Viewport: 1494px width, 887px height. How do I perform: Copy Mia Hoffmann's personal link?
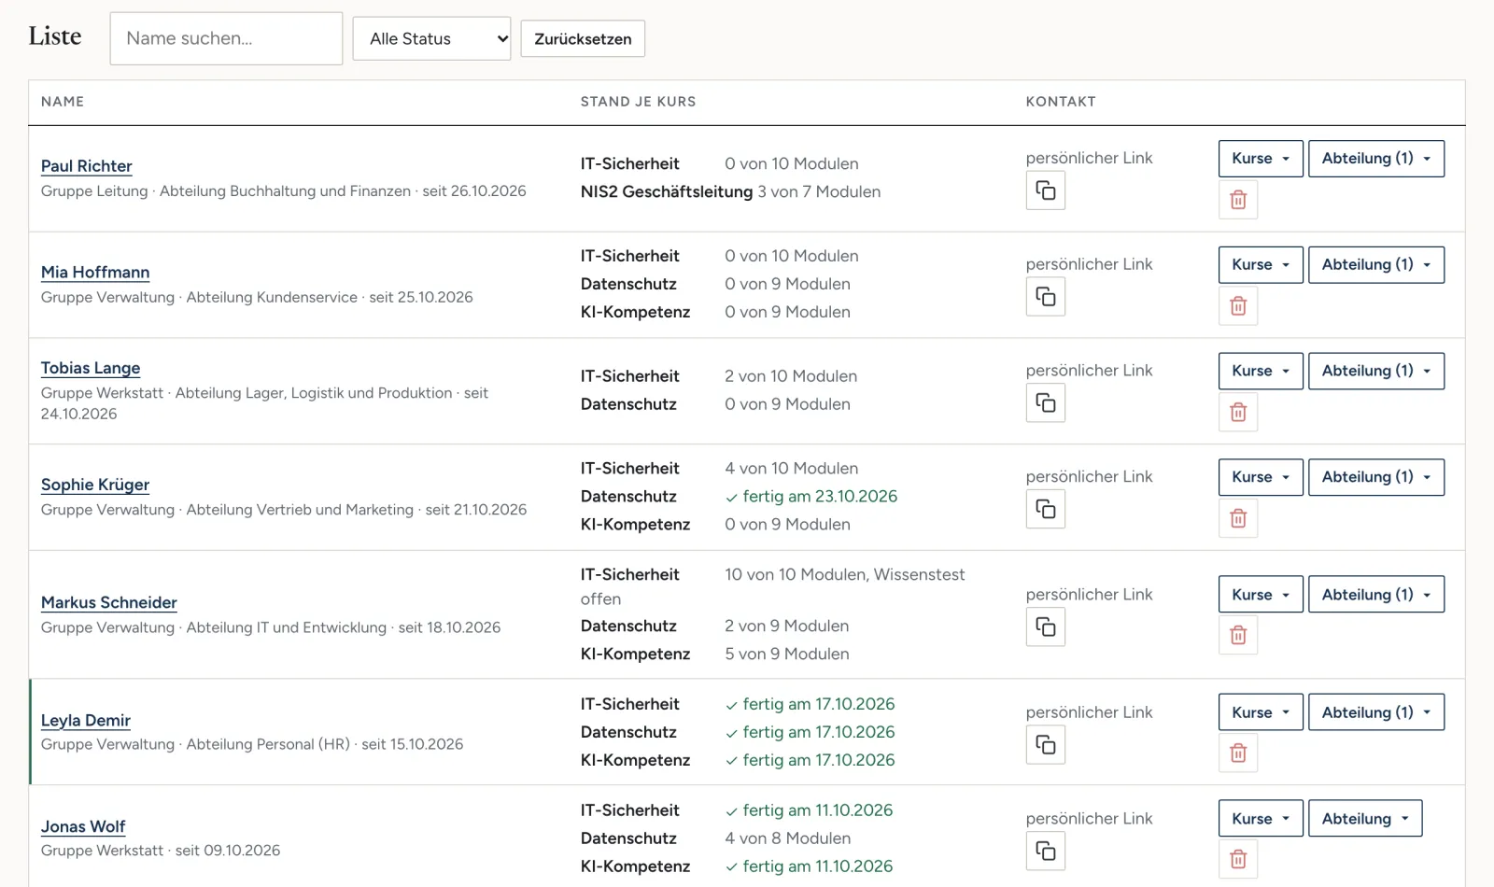click(1046, 297)
